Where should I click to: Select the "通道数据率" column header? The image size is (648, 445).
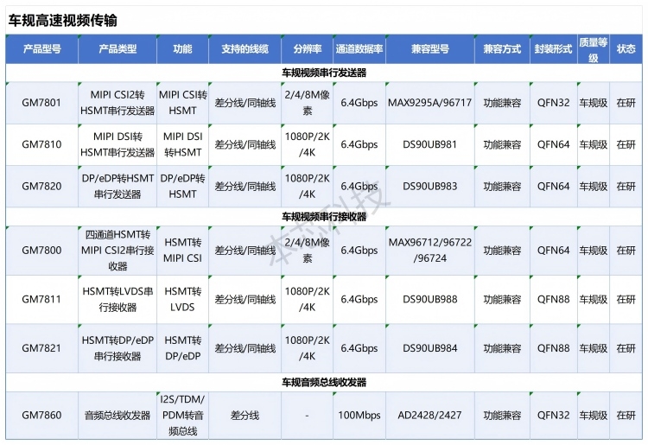coord(359,49)
